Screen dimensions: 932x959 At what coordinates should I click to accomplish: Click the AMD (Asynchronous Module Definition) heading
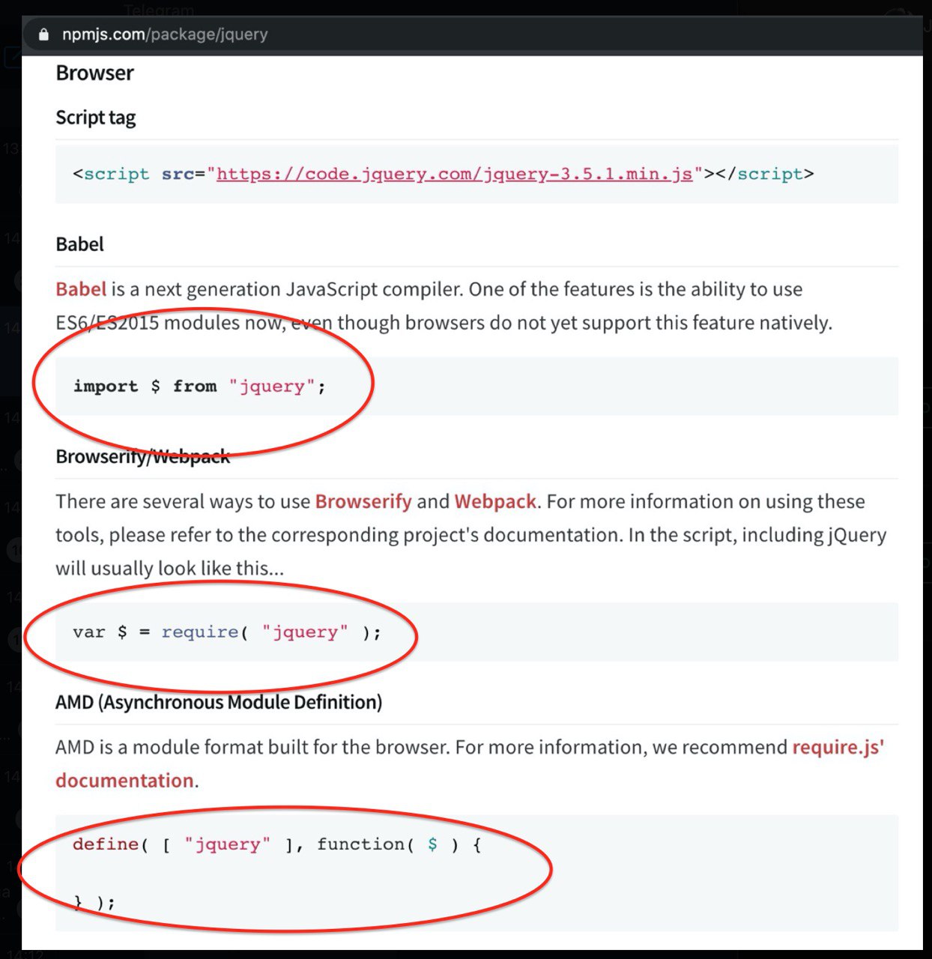click(x=219, y=702)
